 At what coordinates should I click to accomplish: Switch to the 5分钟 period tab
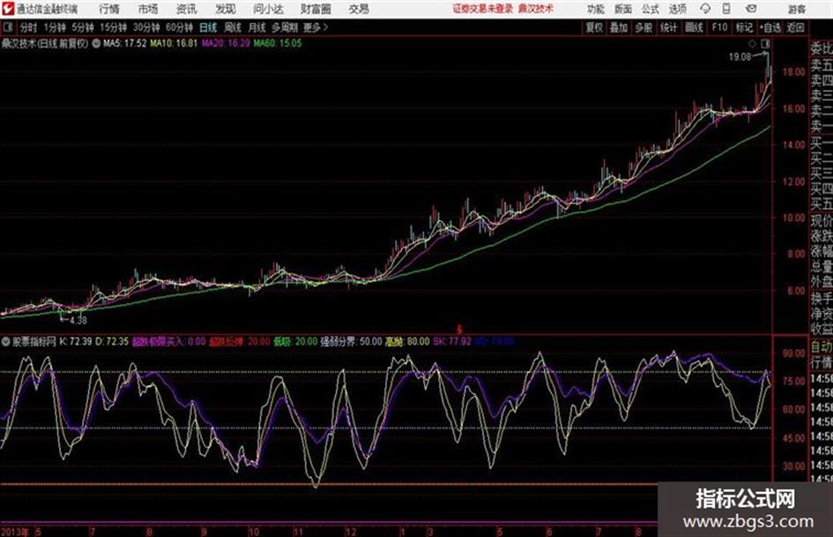[x=82, y=27]
